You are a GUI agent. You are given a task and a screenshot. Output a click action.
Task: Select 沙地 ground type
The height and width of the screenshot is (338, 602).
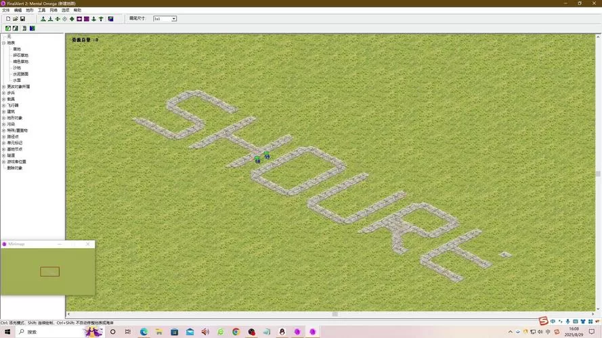17,68
